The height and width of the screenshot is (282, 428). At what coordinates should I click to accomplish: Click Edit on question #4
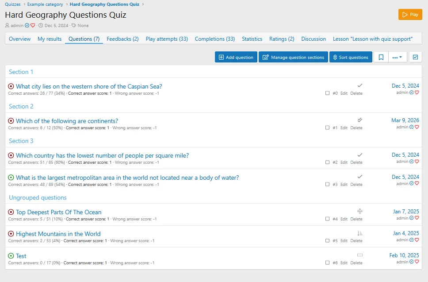344,219
